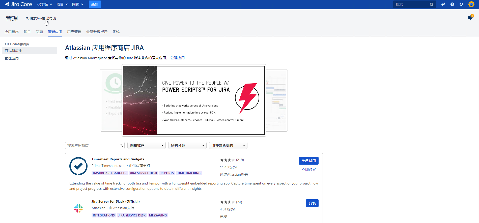Click the Prime Timesheet, s.r.o vendor name
479x223 pixels.
(x=108, y=166)
